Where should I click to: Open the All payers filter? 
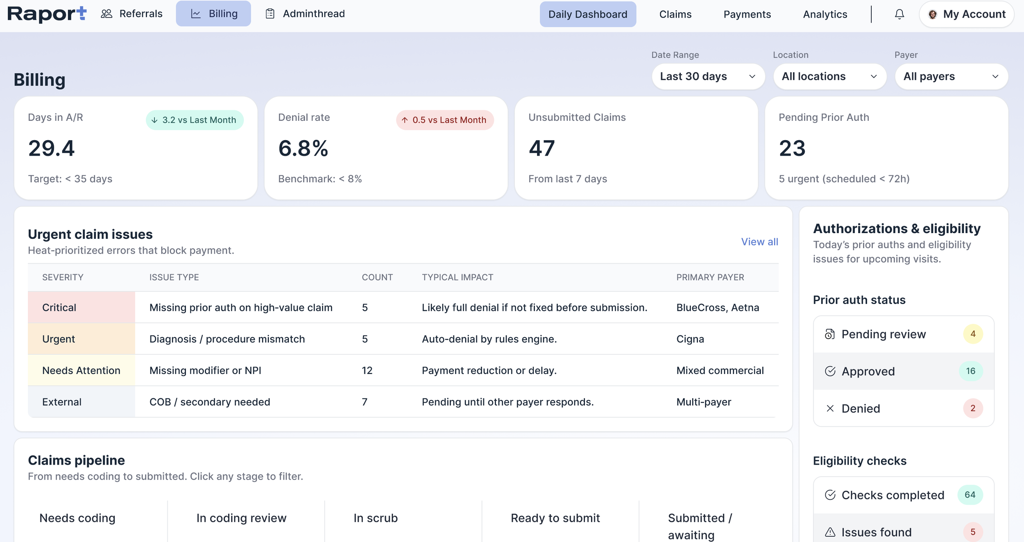tap(951, 77)
